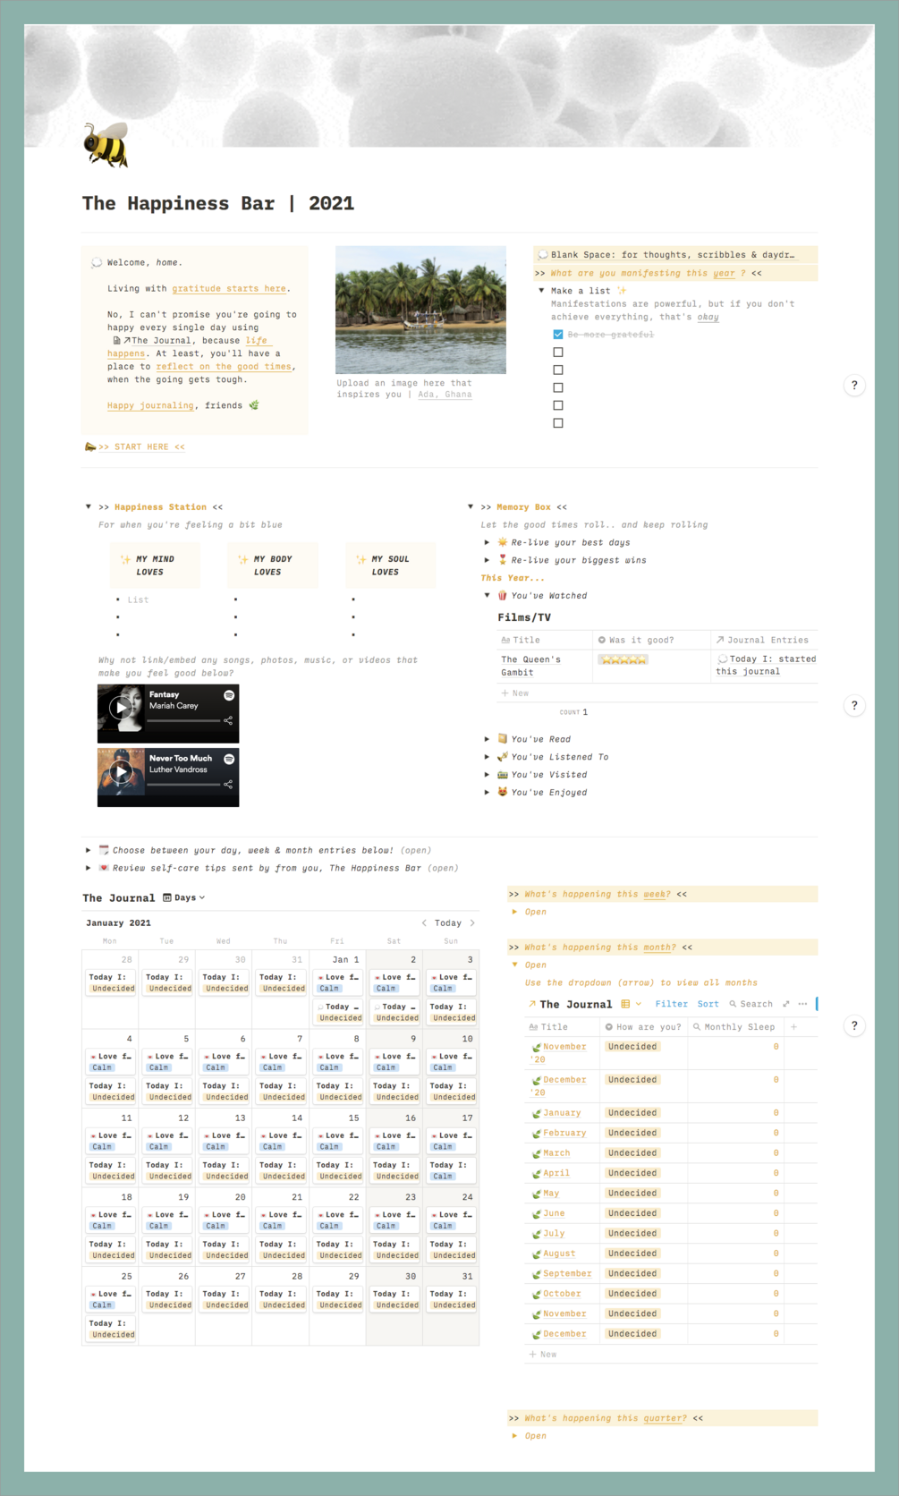Play Never Too Much by Luther Vandross
Viewport: 899px width, 1496px height.
(x=120, y=771)
